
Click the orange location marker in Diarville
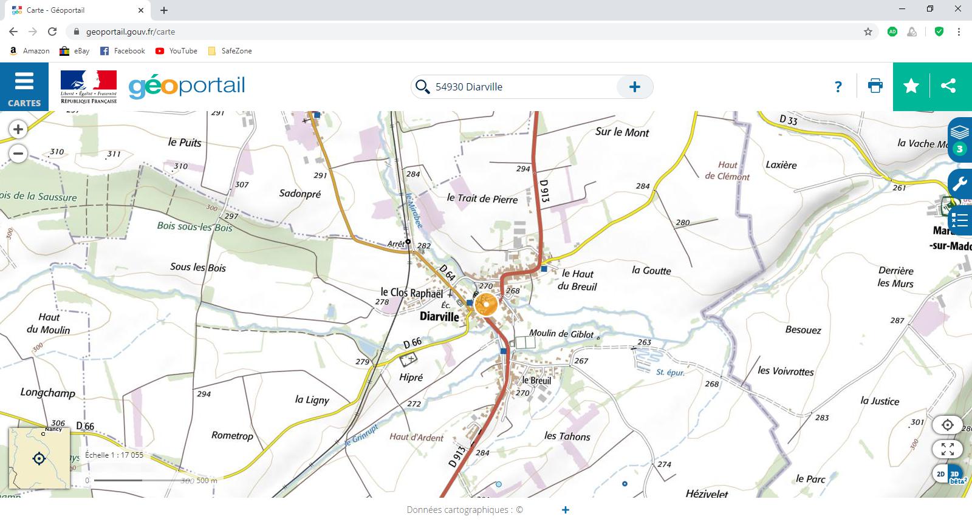point(486,304)
